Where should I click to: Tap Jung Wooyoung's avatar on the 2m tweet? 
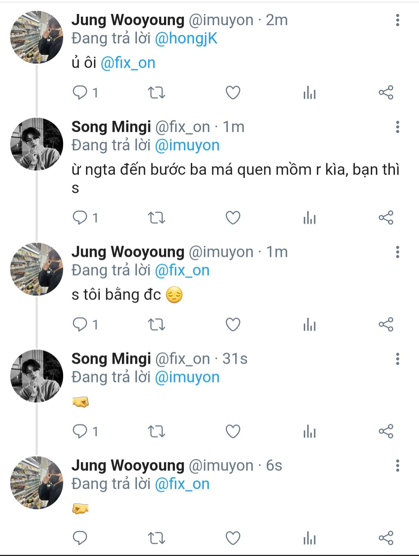pyautogui.click(x=37, y=37)
